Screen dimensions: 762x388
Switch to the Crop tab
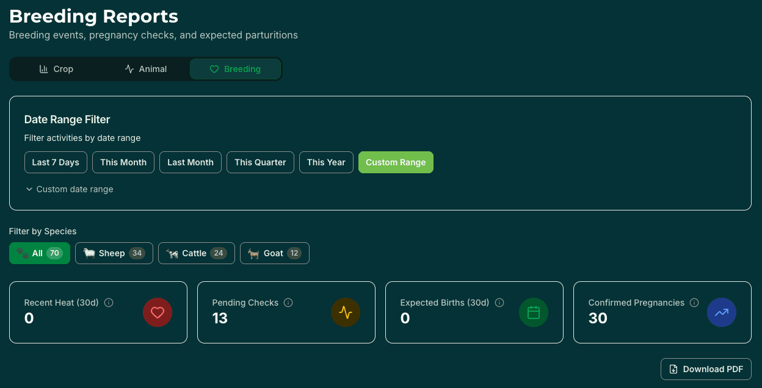(56, 69)
